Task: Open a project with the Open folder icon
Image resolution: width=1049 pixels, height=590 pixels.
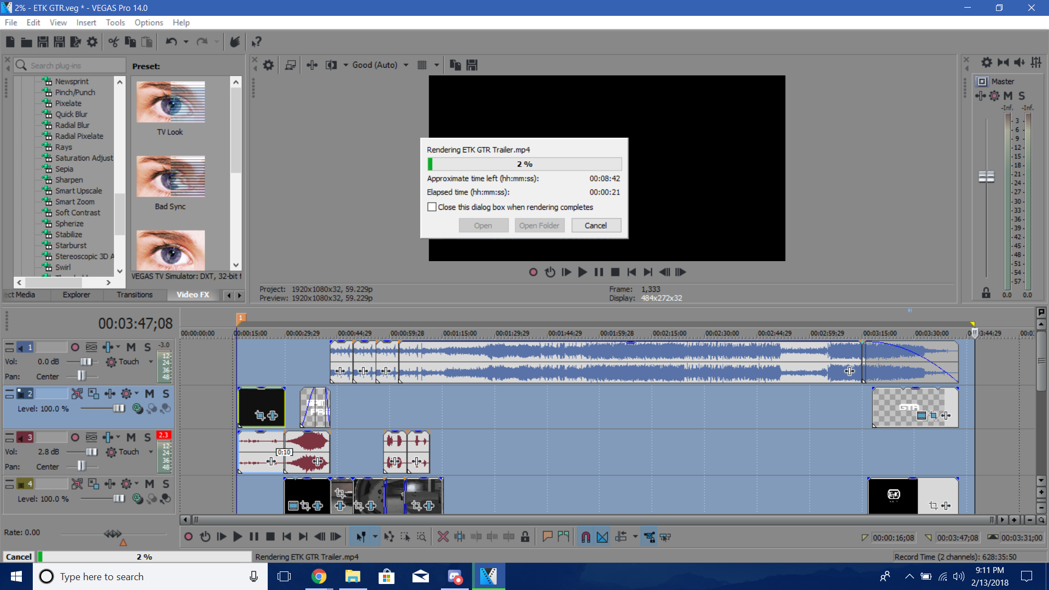Action: point(26,42)
